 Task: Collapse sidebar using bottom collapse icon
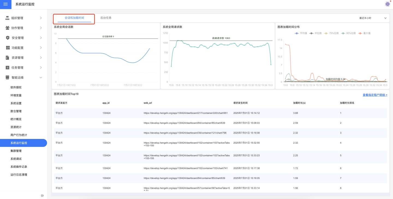tap(42, 195)
